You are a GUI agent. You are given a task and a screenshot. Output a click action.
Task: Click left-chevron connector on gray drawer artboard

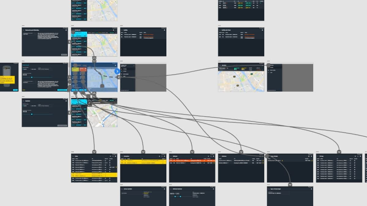(x=119, y=77)
